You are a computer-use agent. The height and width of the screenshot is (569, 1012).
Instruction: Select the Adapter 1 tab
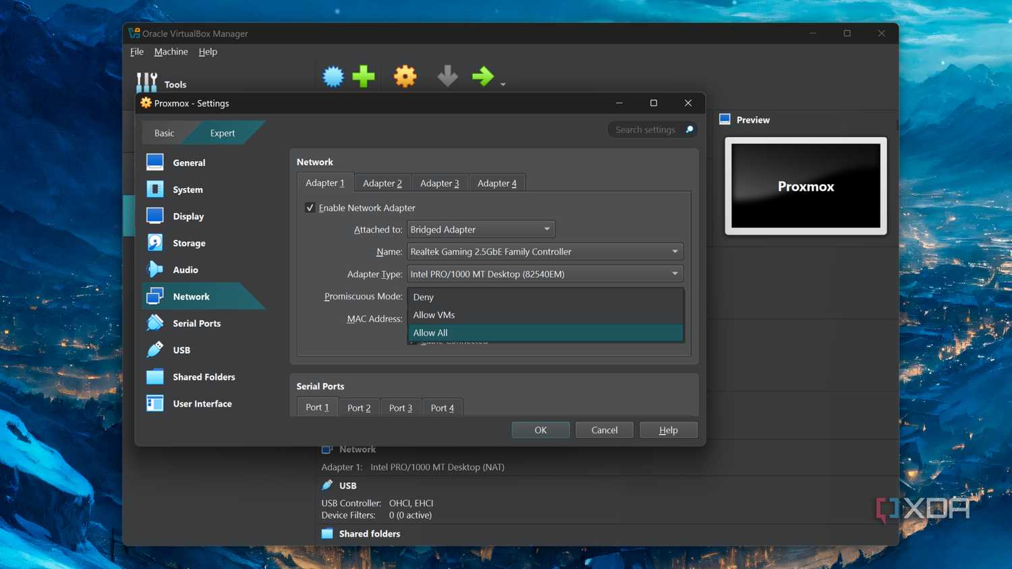[x=325, y=183]
